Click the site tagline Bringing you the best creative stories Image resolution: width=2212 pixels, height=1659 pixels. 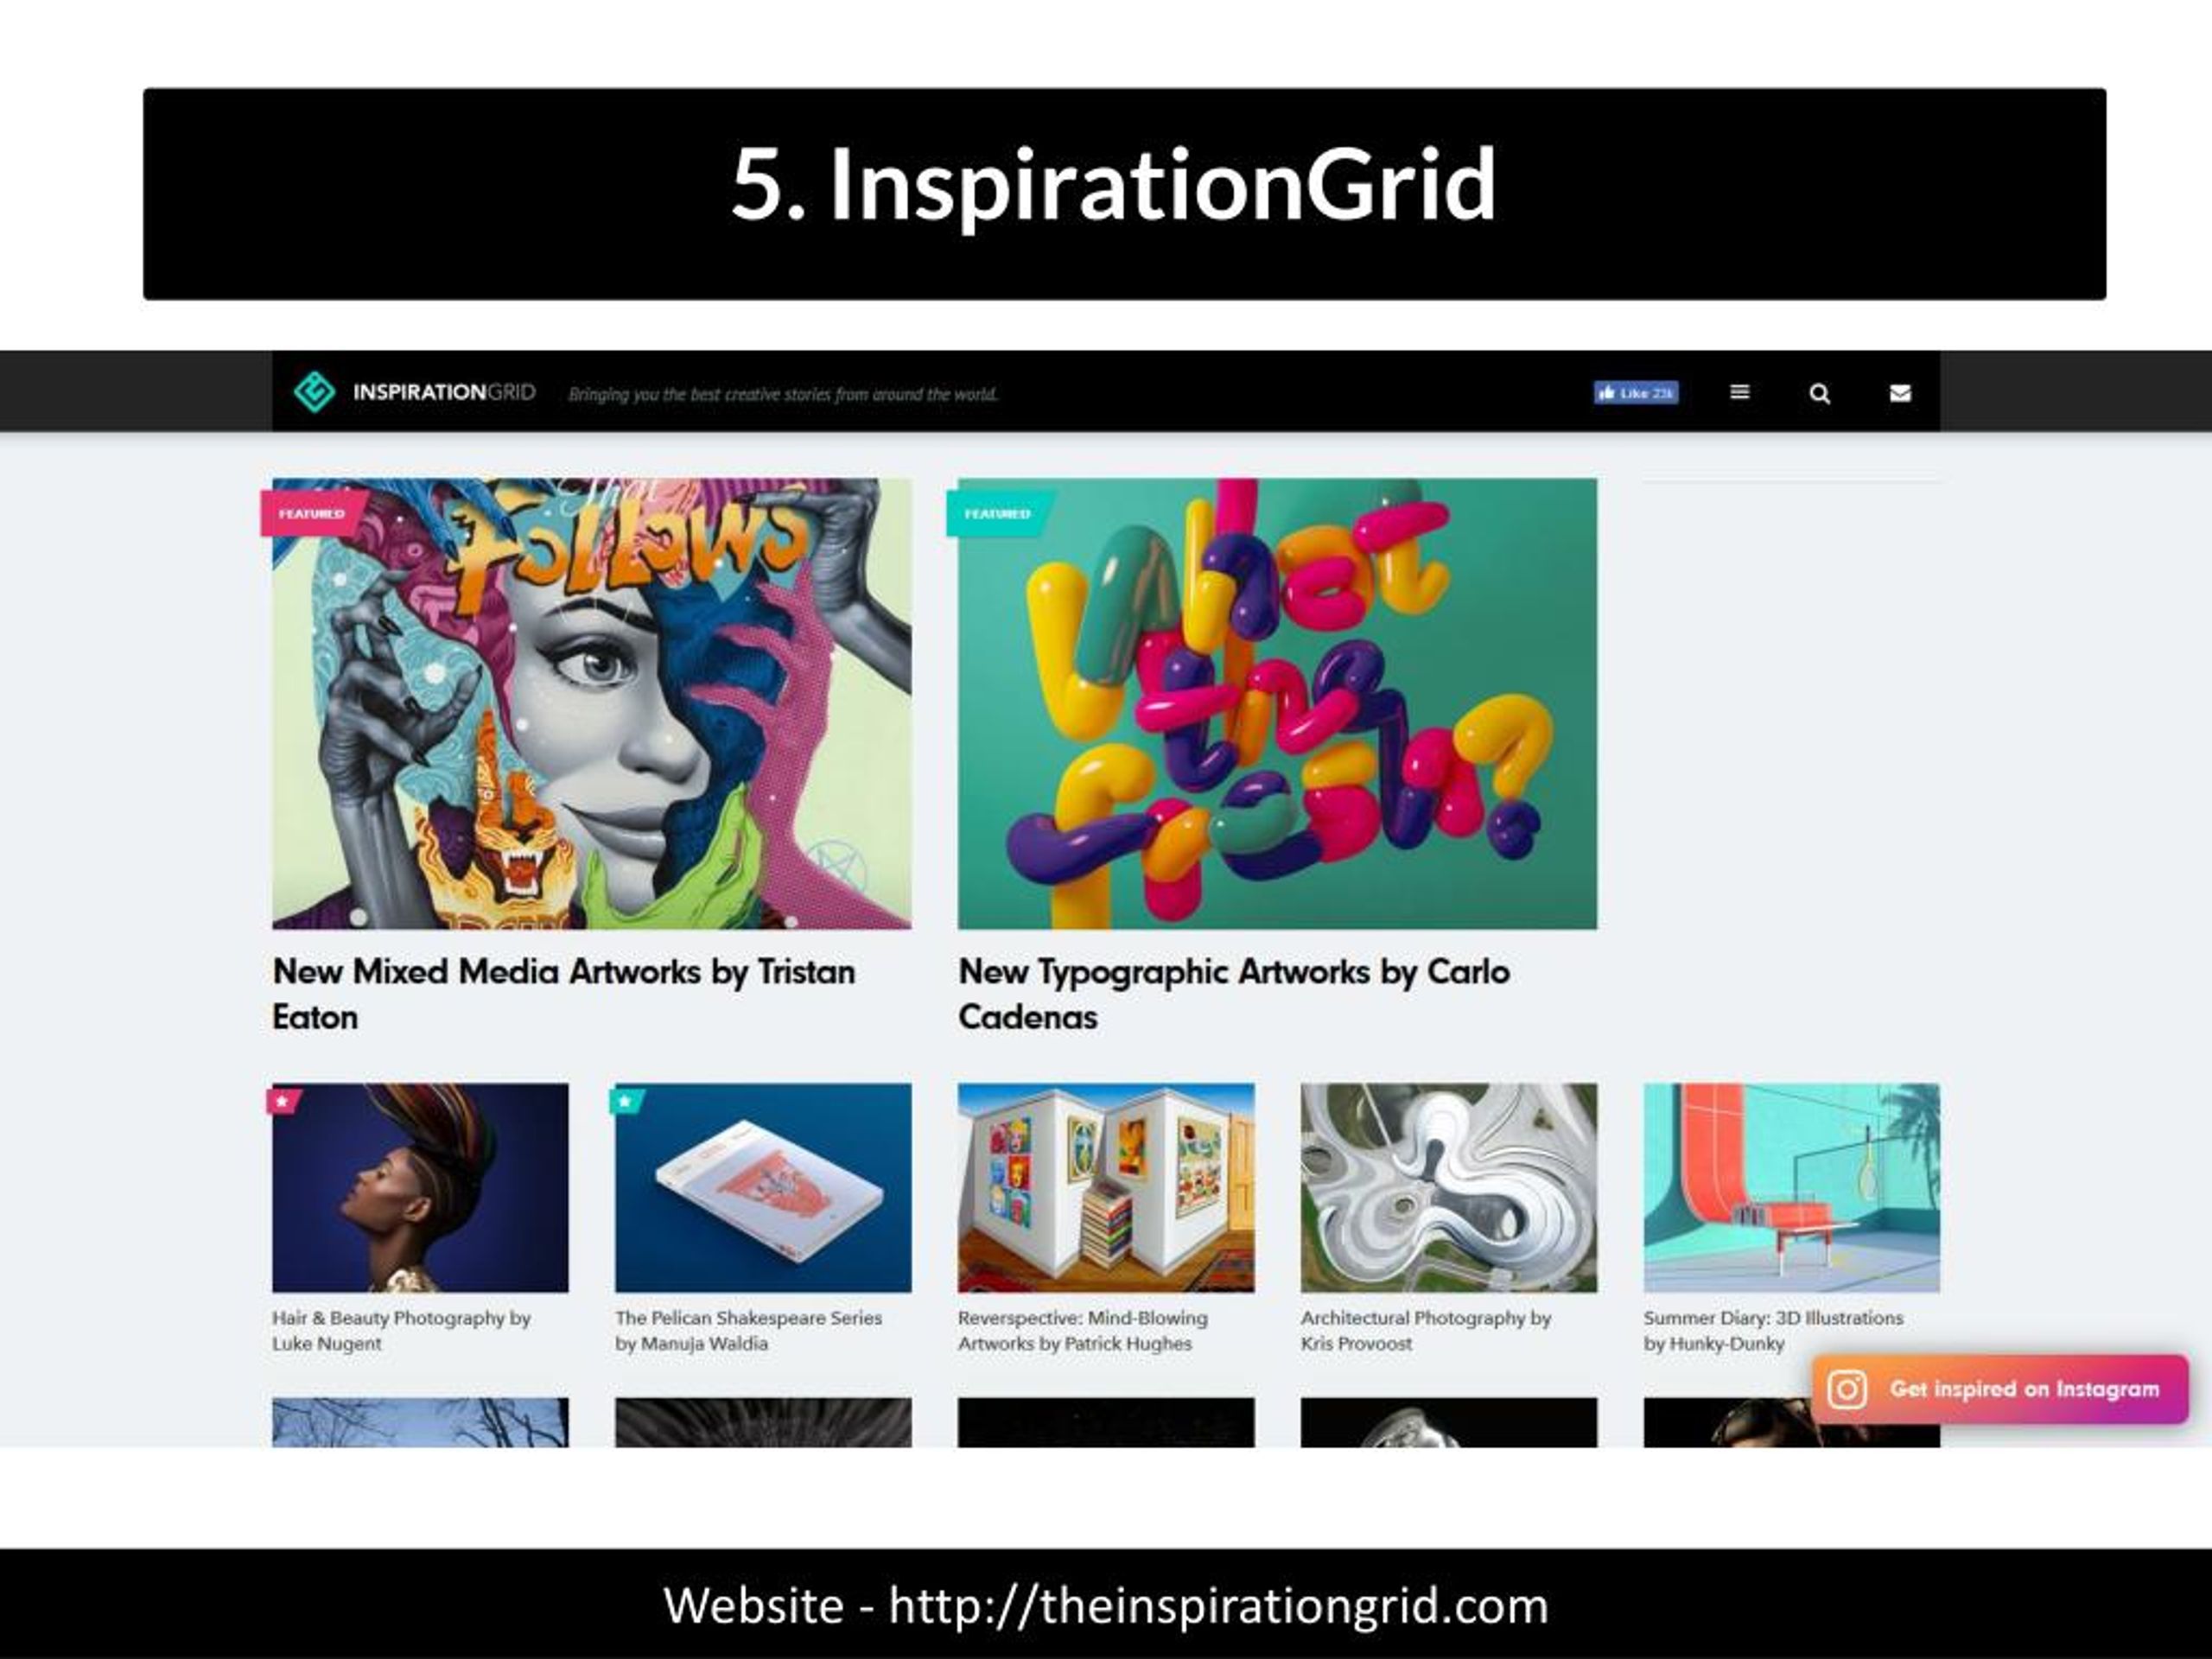coord(783,394)
